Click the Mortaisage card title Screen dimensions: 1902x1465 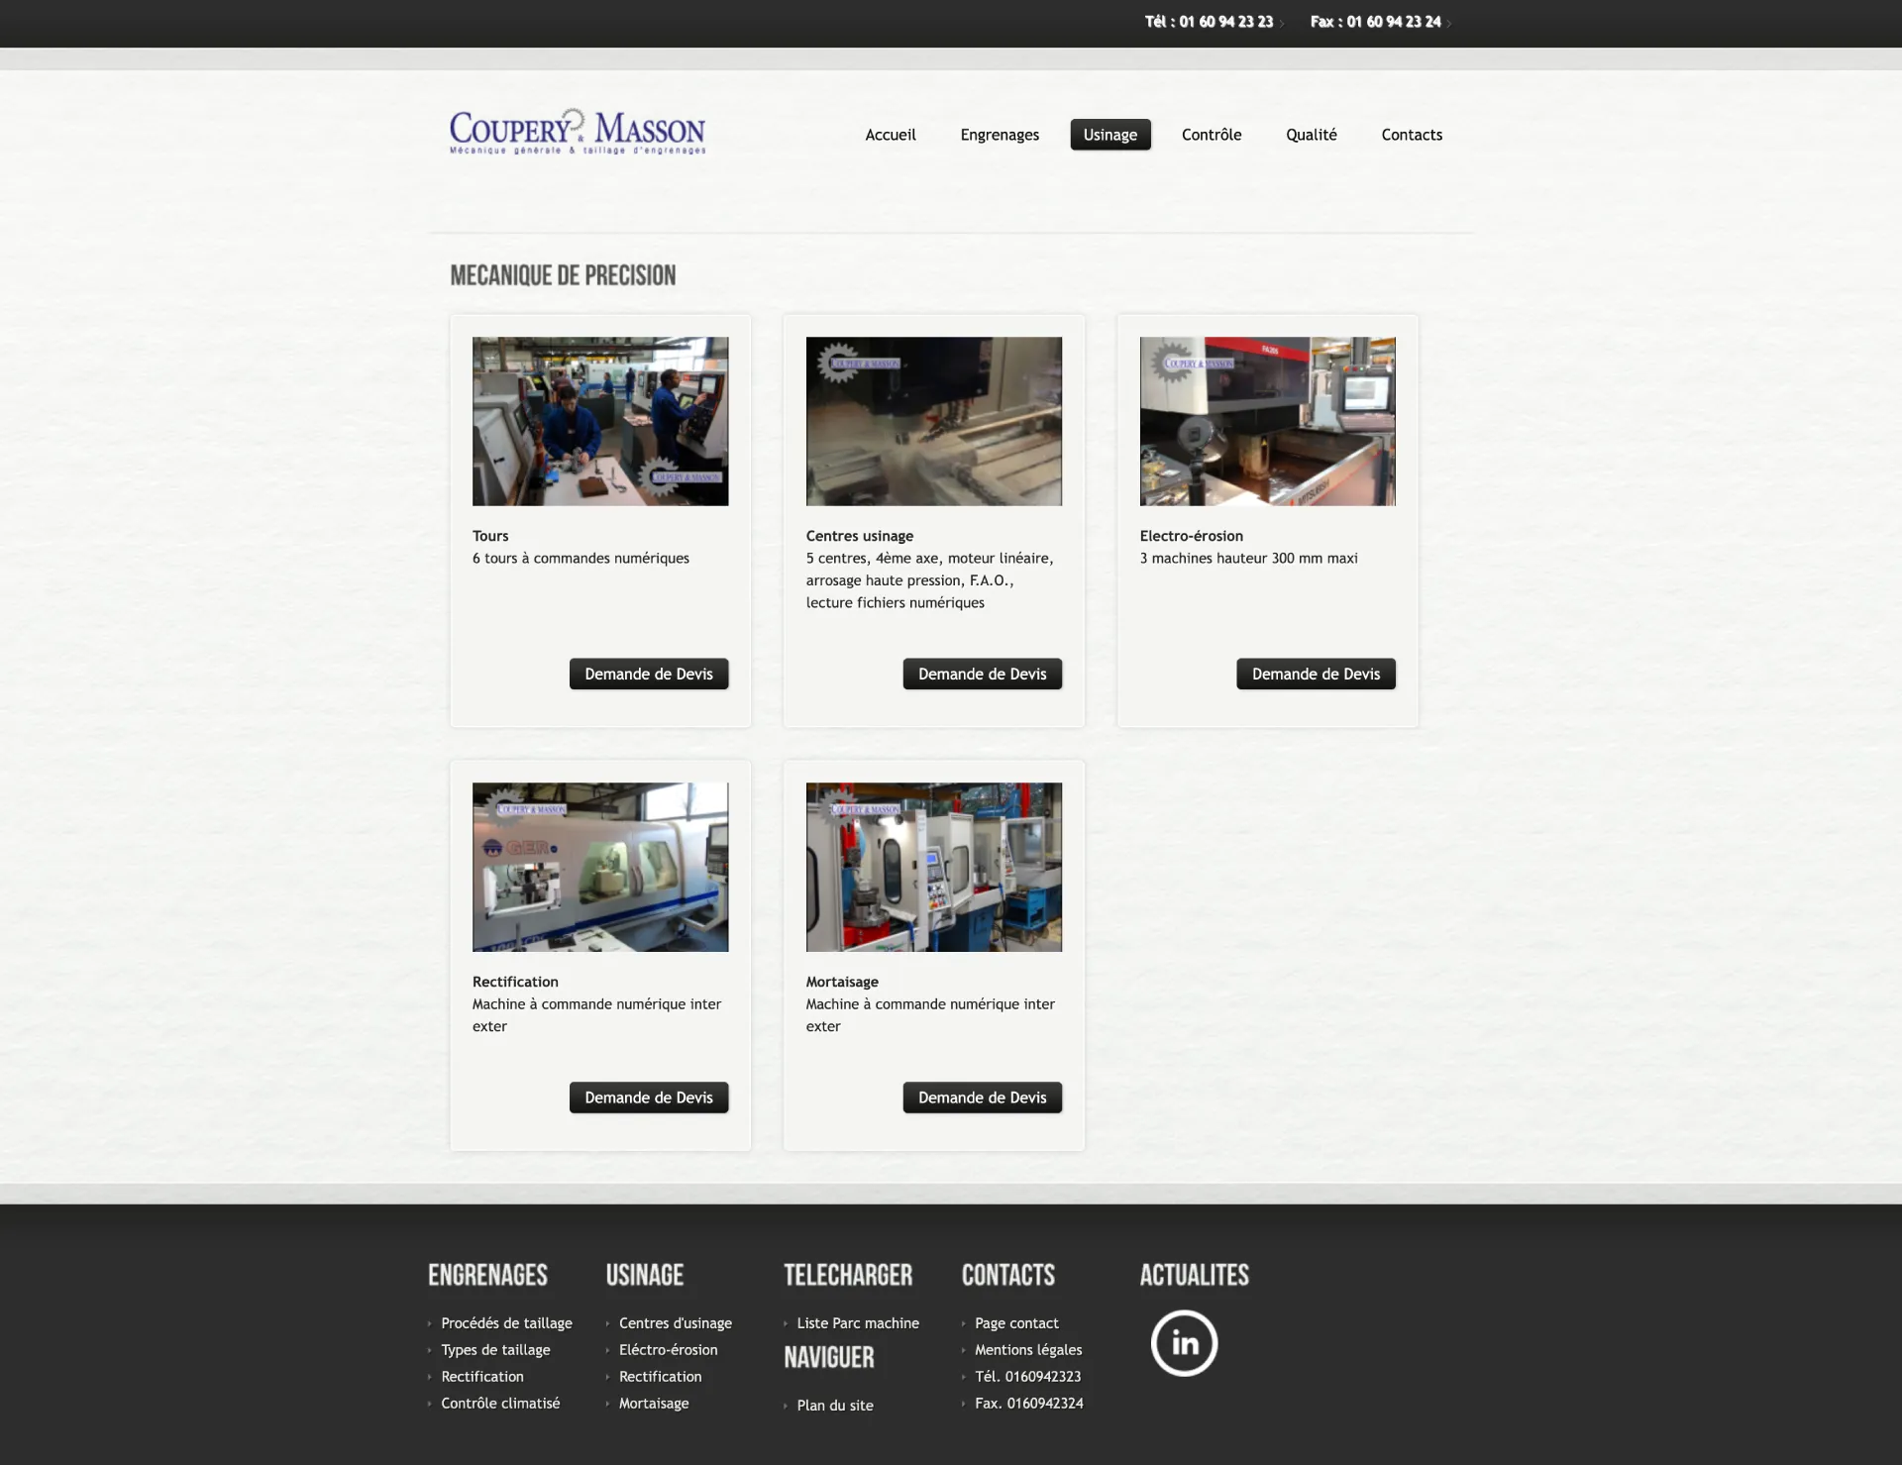coord(842,982)
